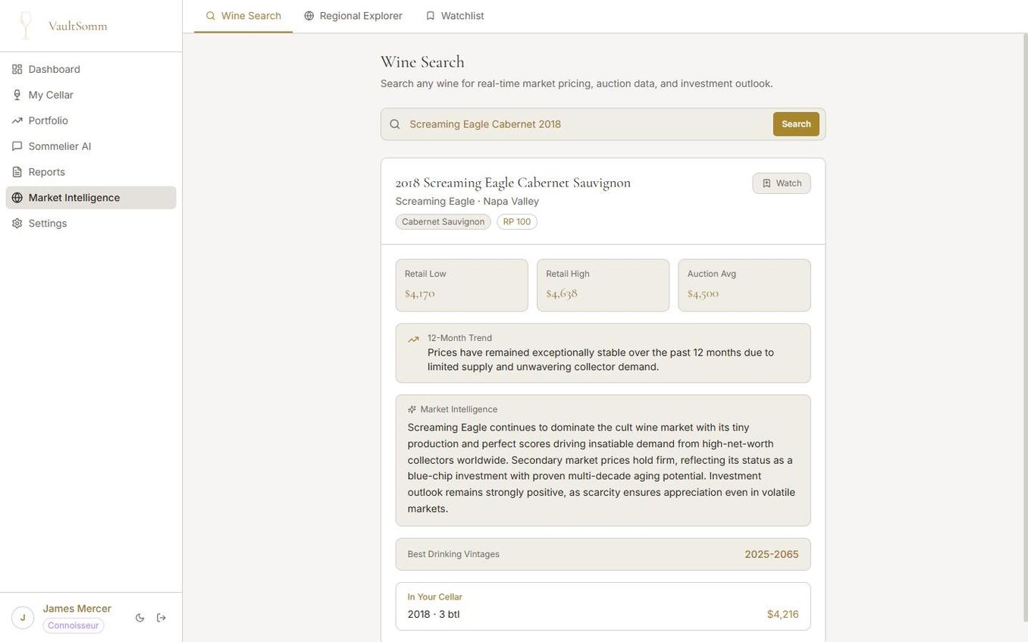Click the VaultSomm logo

[63, 26]
